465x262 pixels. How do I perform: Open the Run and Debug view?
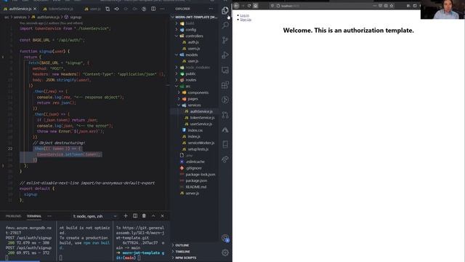pyautogui.click(x=225, y=55)
